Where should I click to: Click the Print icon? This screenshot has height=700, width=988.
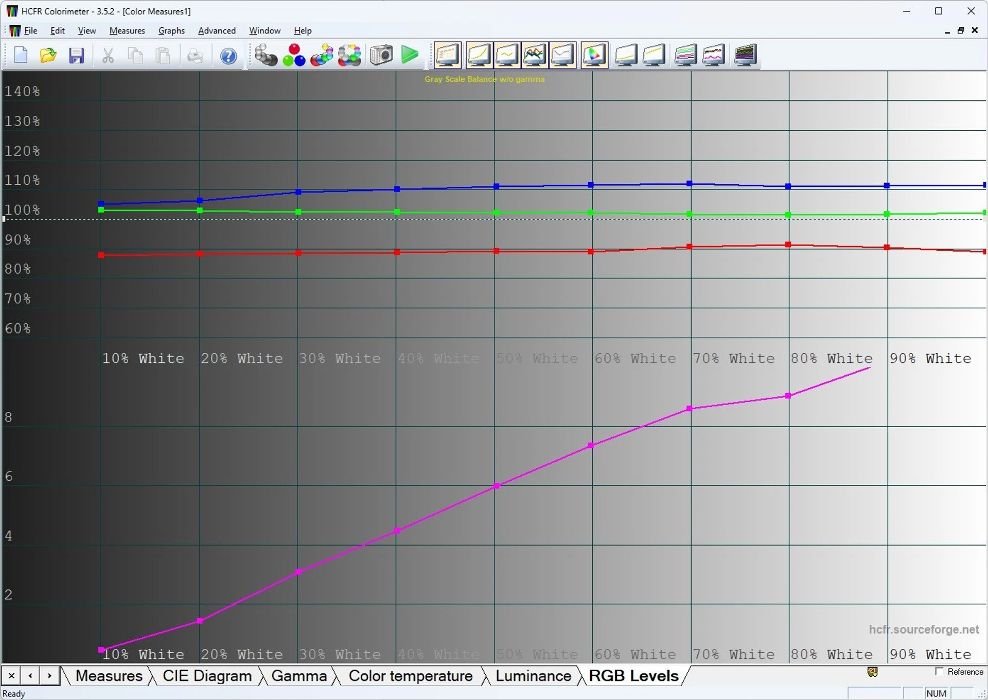click(195, 55)
